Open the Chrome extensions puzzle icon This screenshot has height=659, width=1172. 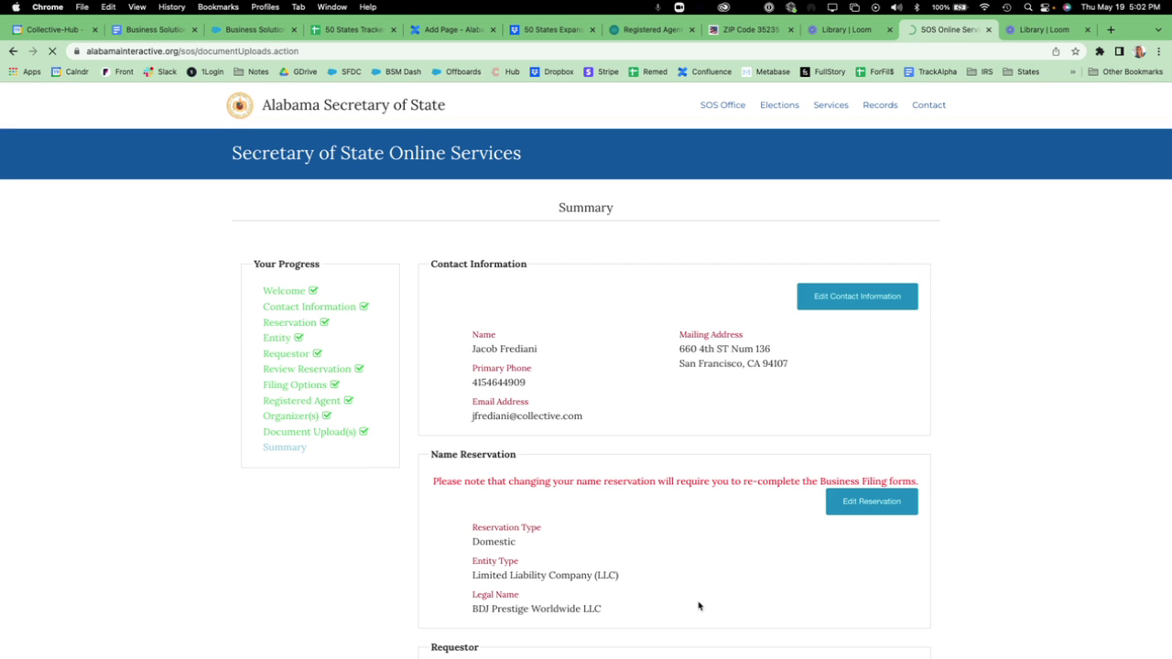pos(1100,51)
